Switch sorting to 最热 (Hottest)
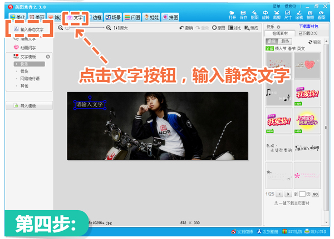 [x=284, y=41]
